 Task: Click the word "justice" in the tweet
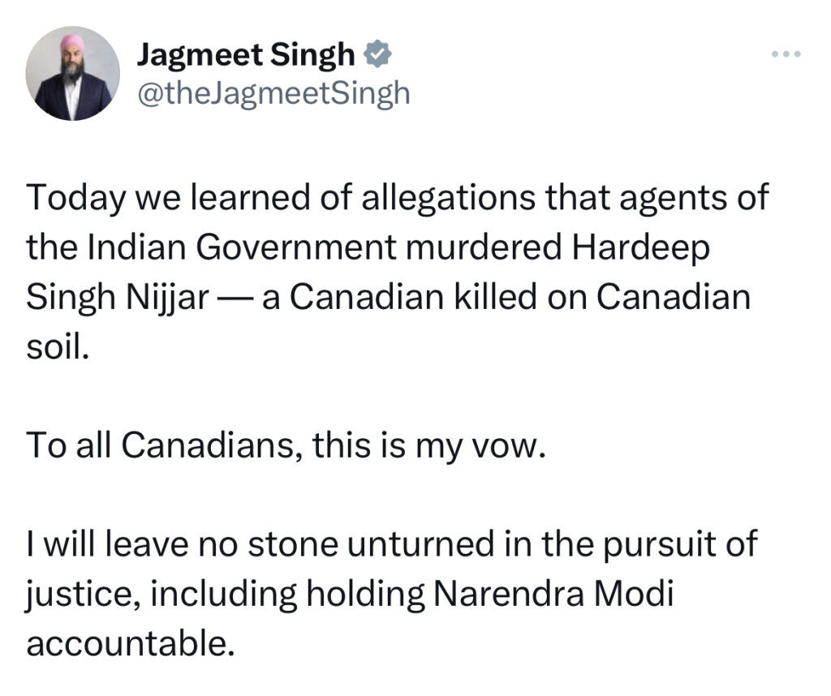pyautogui.click(x=75, y=594)
